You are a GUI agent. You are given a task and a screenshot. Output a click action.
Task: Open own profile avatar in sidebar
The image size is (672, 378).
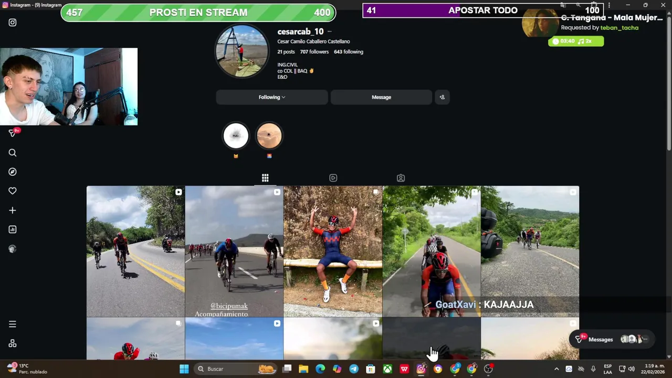pos(13,249)
